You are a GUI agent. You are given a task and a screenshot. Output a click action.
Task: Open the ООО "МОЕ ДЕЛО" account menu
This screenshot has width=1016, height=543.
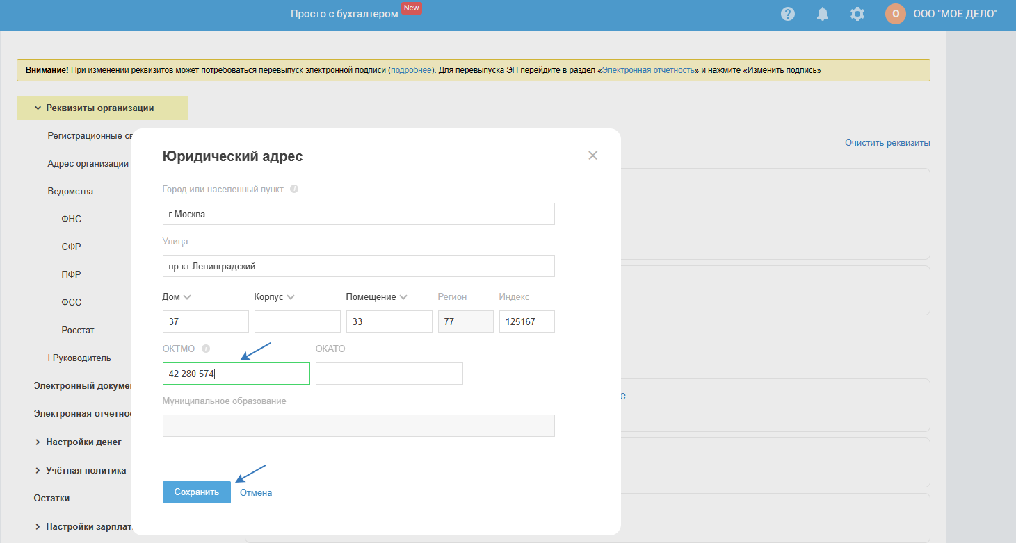pyautogui.click(x=955, y=14)
